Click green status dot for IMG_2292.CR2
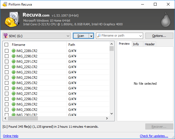This screenshot has width=175, height=139. coord(14,67)
